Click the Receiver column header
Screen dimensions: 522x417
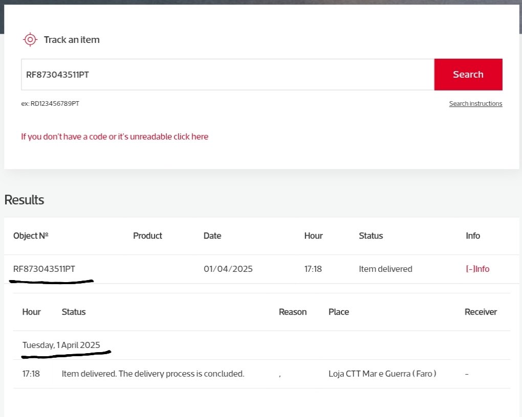(481, 312)
